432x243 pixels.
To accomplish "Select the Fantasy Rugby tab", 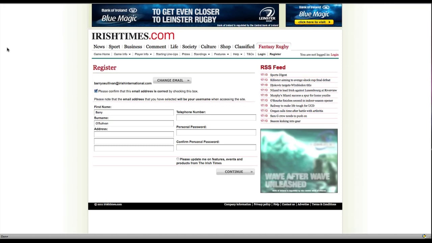I will [x=274, y=47].
